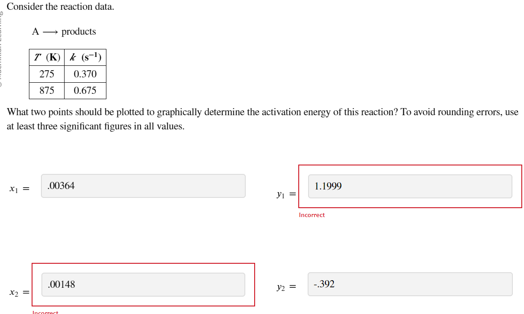Click the k (s⁻¹) table header

(x=85, y=57)
